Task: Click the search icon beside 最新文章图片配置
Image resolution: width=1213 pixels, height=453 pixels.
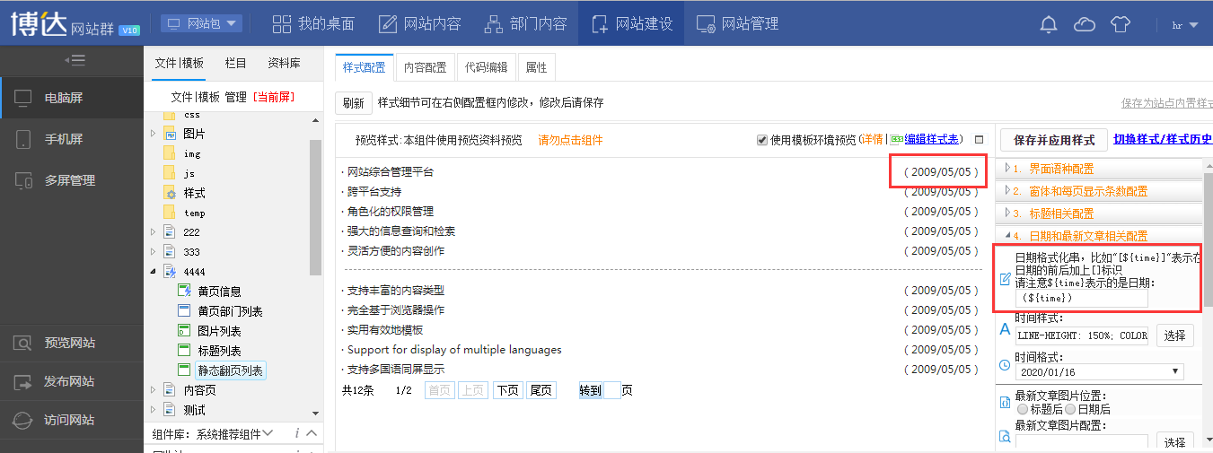Action: click(x=1005, y=437)
